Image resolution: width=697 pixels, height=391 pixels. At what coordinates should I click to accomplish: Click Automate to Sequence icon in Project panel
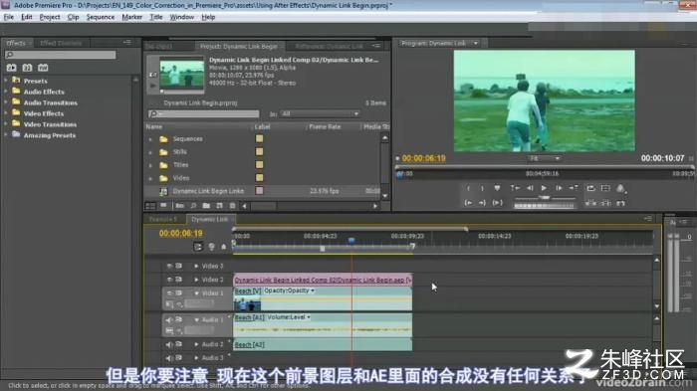pyautogui.click(x=179, y=206)
